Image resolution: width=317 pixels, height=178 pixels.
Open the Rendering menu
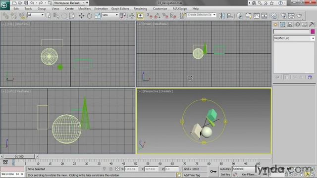pos(140,9)
